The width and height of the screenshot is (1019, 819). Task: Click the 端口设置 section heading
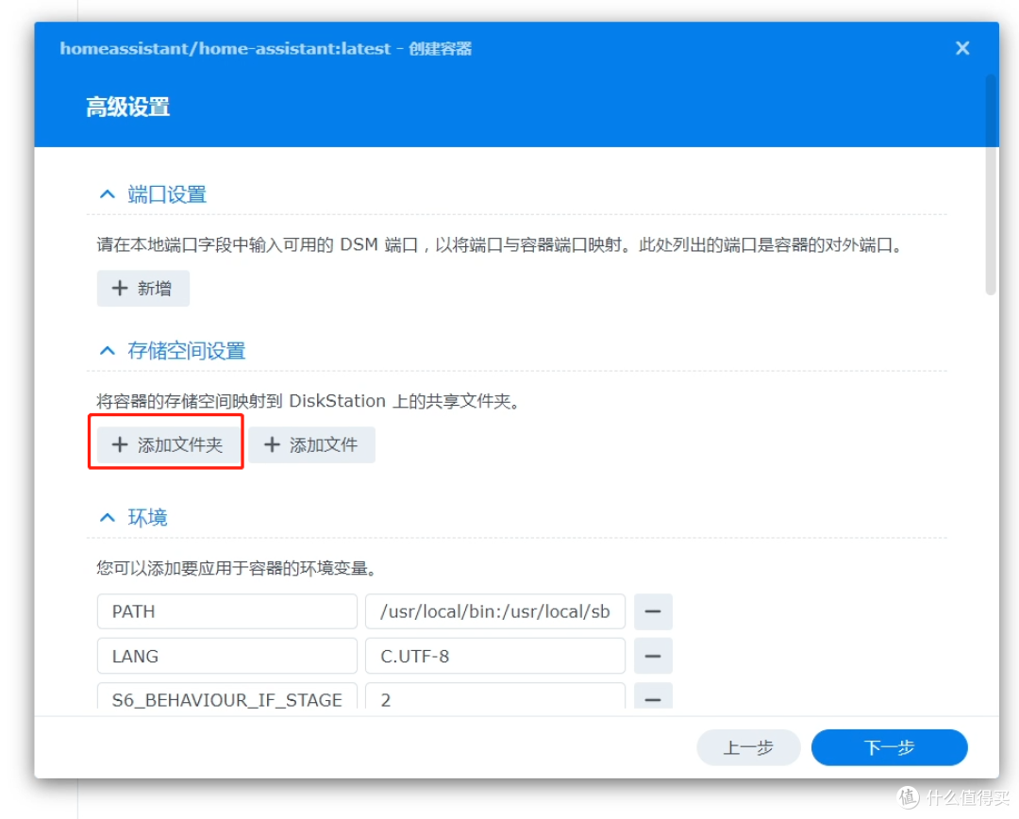pos(167,194)
